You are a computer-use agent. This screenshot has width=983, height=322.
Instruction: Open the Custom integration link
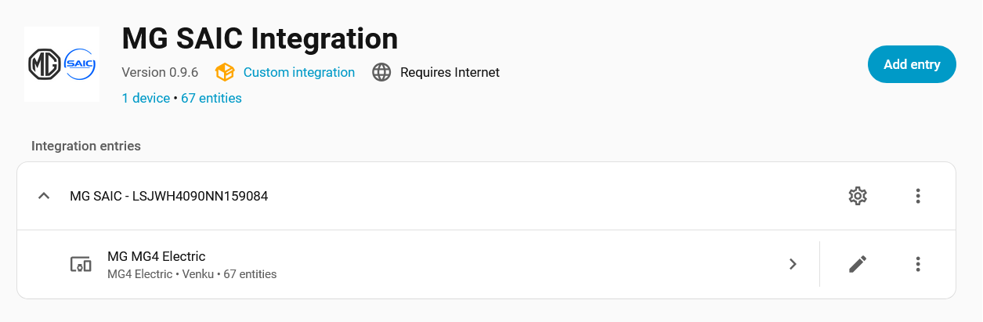tap(298, 73)
